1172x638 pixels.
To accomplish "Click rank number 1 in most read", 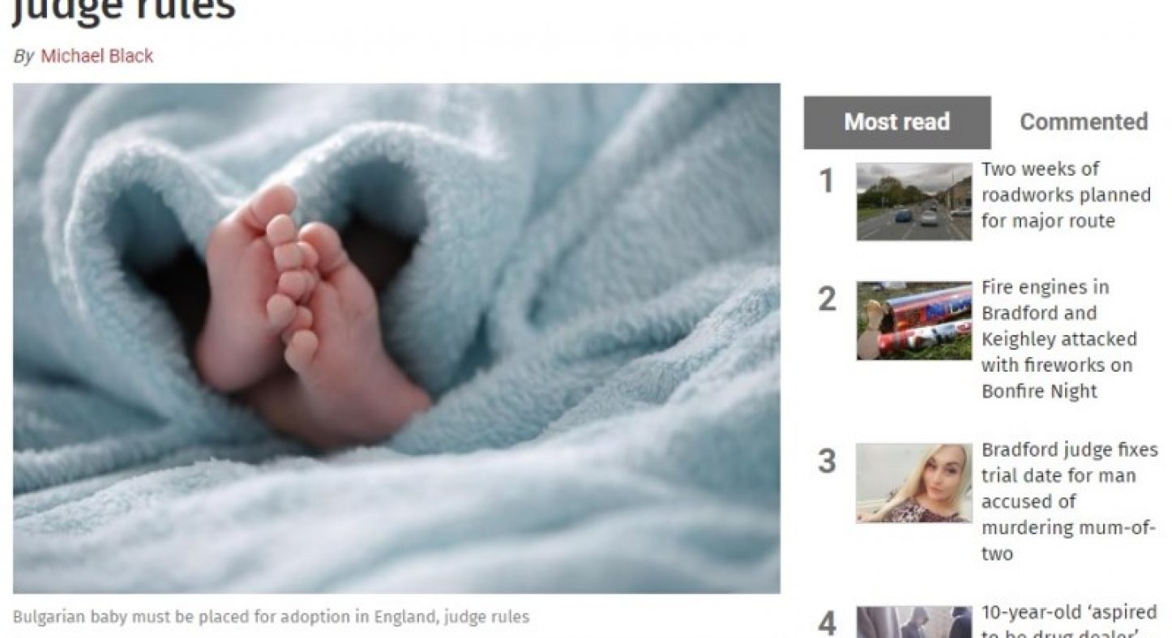I will tap(826, 181).
